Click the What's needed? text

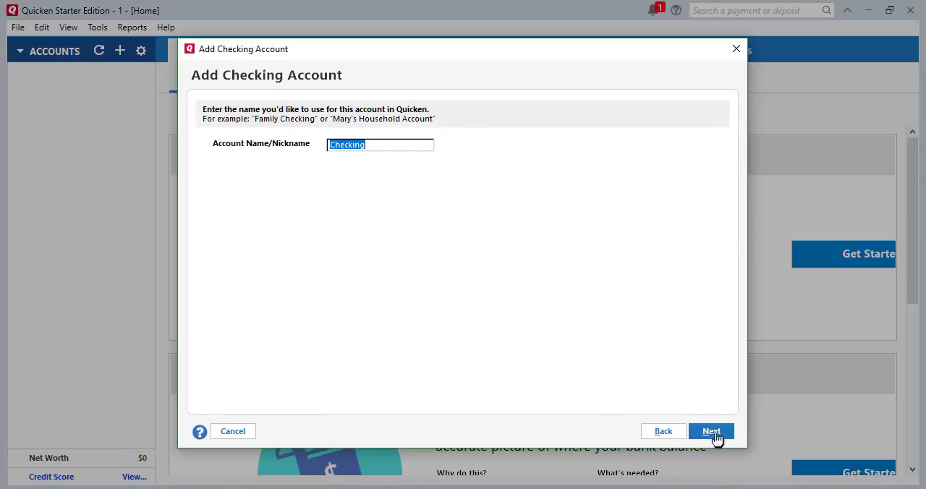[x=628, y=473]
